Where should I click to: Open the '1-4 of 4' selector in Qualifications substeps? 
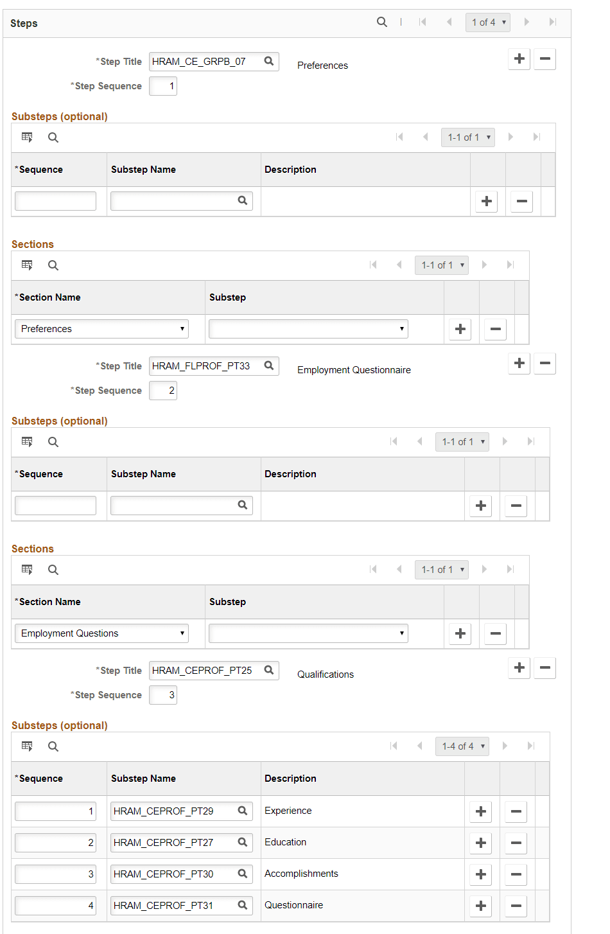462,746
